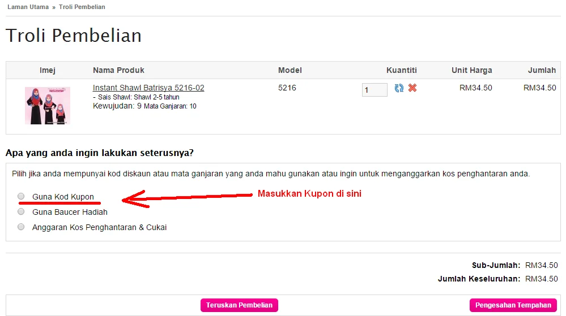
Task: Click the Pengesahan Tempahan button
Action: [513, 305]
